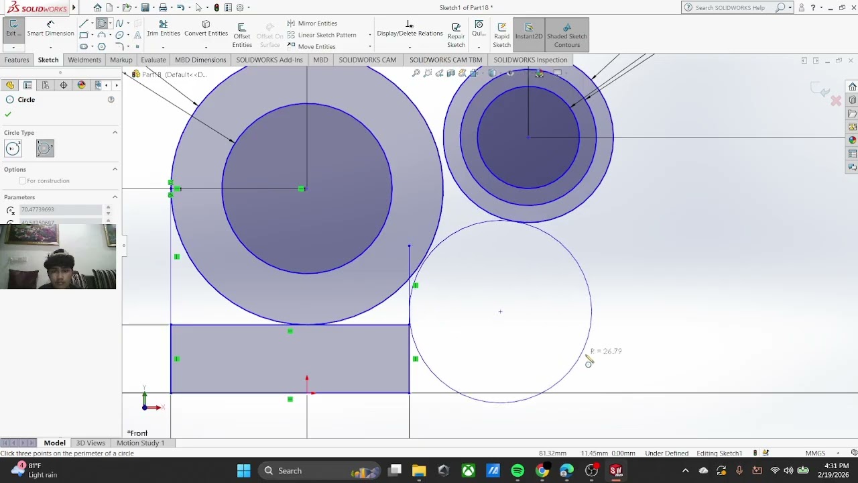Image resolution: width=858 pixels, height=483 pixels.
Task: Click Linear Sketch Pattern
Action: click(321, 35)
